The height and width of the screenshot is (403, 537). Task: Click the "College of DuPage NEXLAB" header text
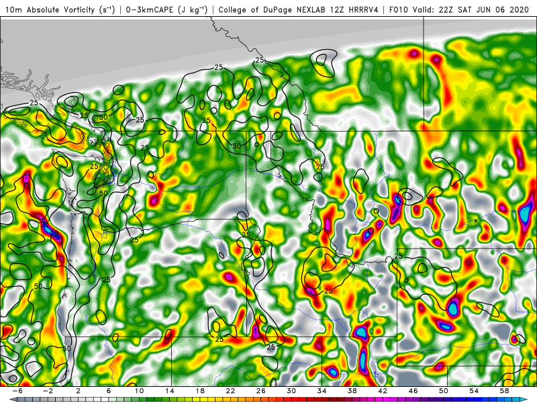[273, 9]
